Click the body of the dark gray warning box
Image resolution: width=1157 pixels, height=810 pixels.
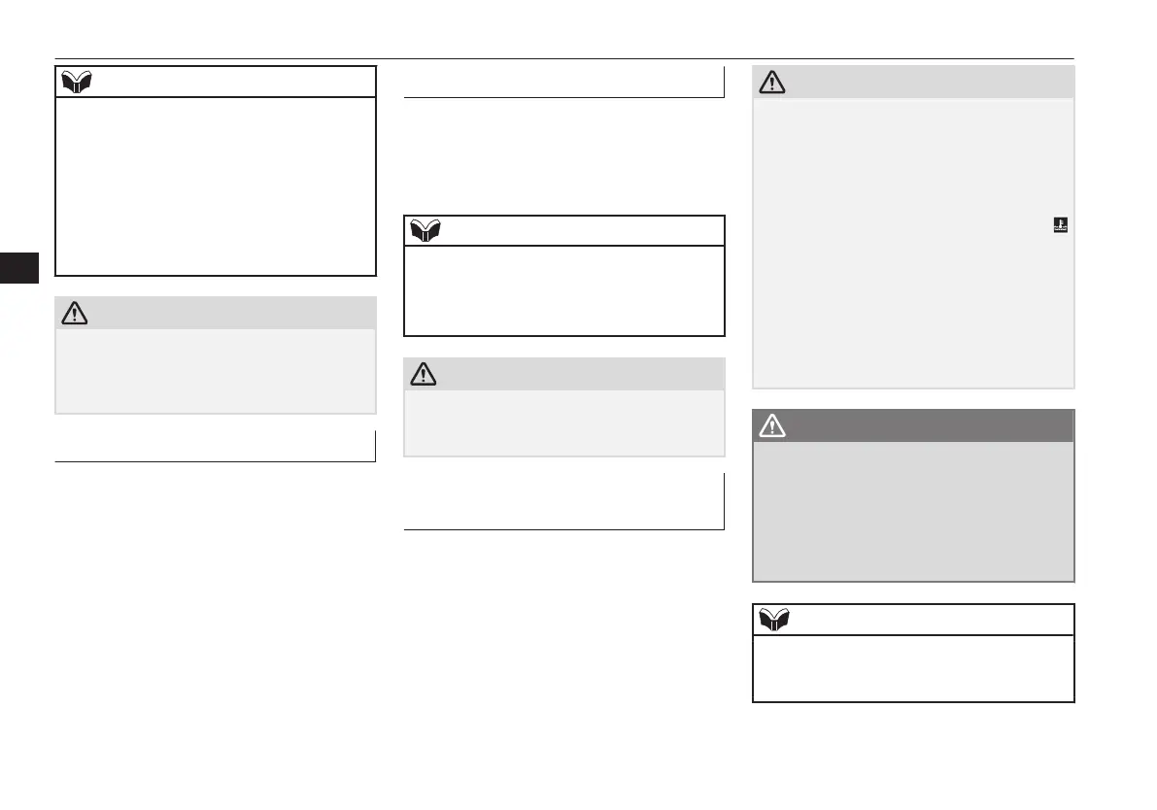[x=913, y=511]
